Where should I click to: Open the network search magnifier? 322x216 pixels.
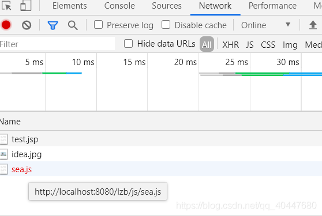point(73,25)
